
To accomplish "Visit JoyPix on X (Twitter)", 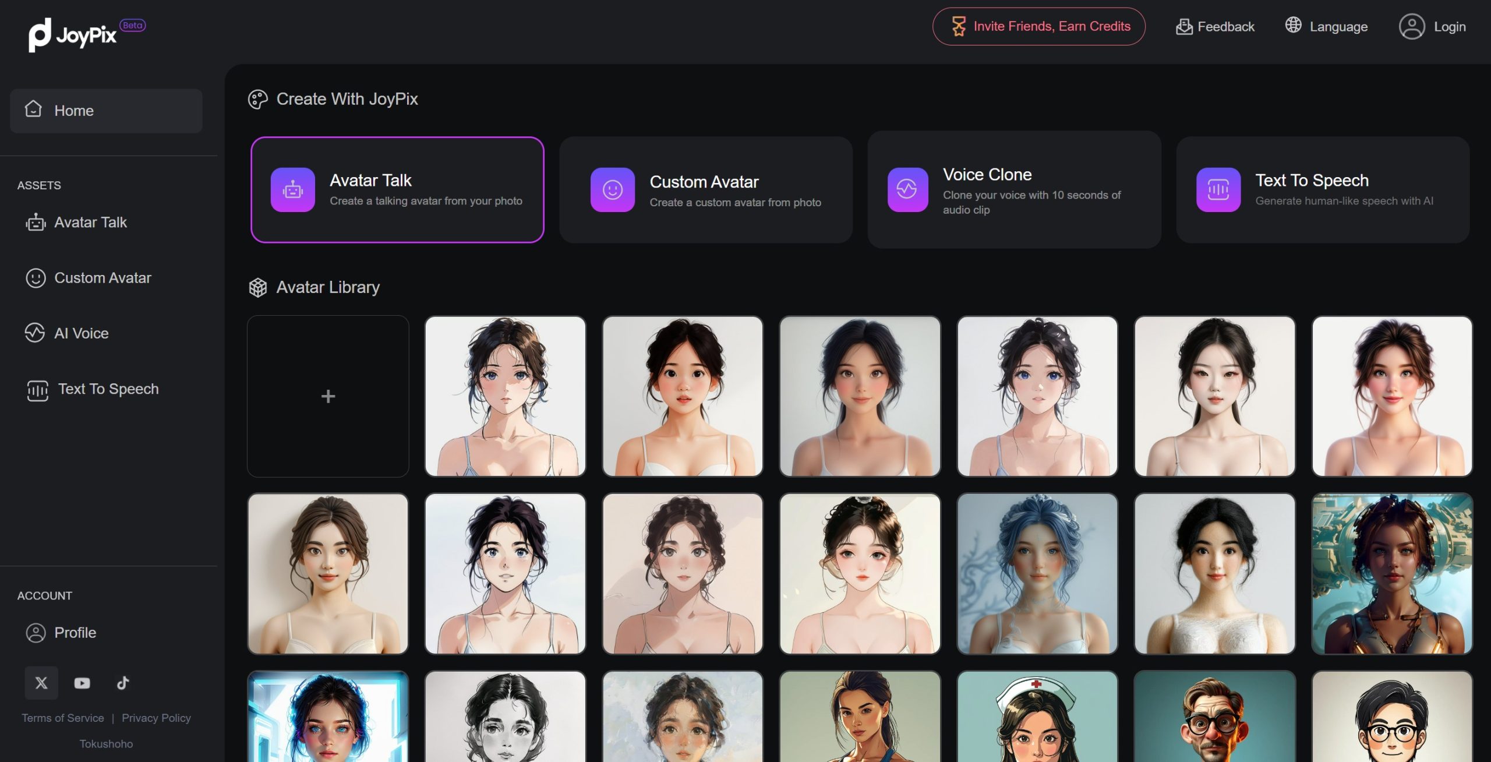I will pos(41,682).
